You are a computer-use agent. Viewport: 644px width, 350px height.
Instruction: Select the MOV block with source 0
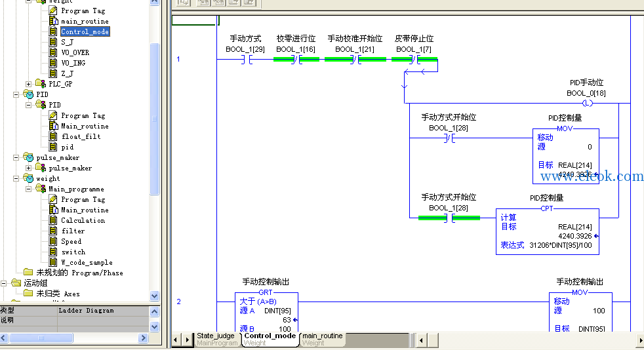[x=565, y=155]
